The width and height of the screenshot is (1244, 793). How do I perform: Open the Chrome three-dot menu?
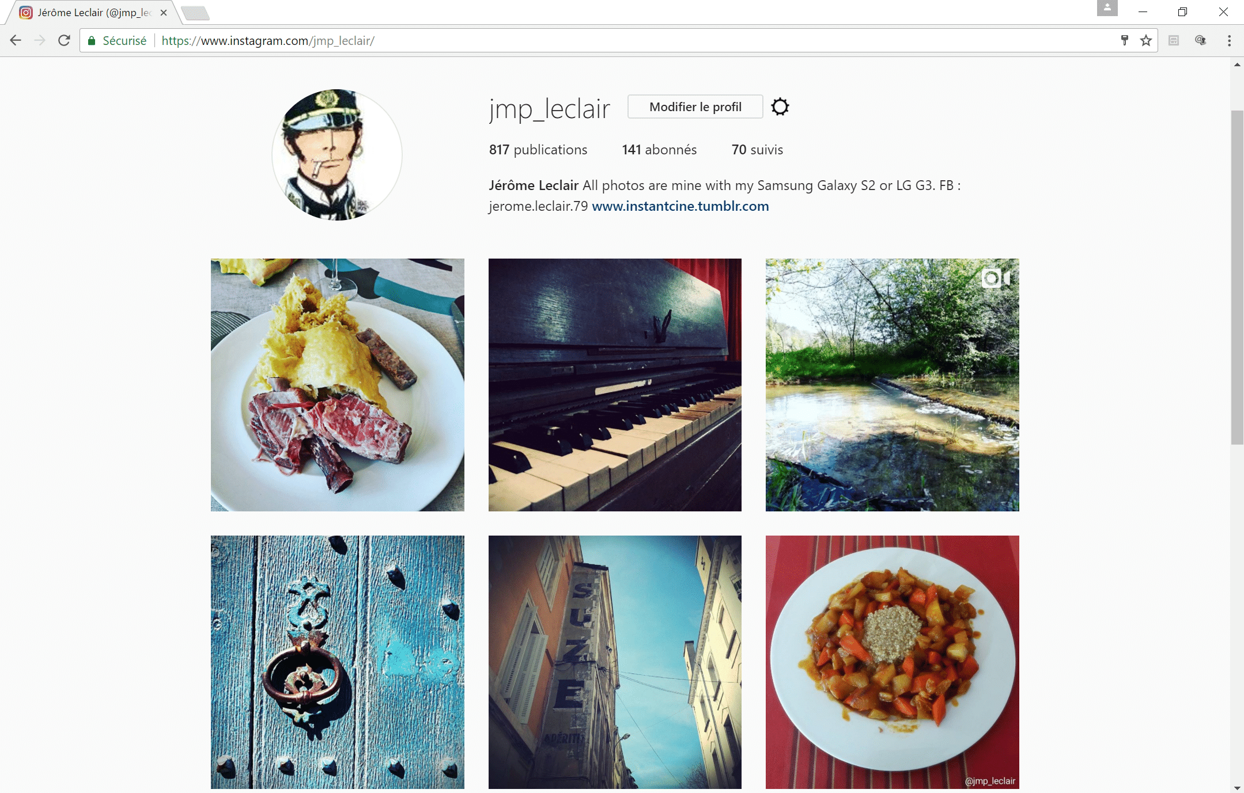1229,40
